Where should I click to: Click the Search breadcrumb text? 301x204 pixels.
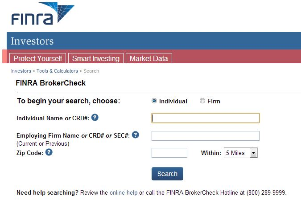coord(91,71)
